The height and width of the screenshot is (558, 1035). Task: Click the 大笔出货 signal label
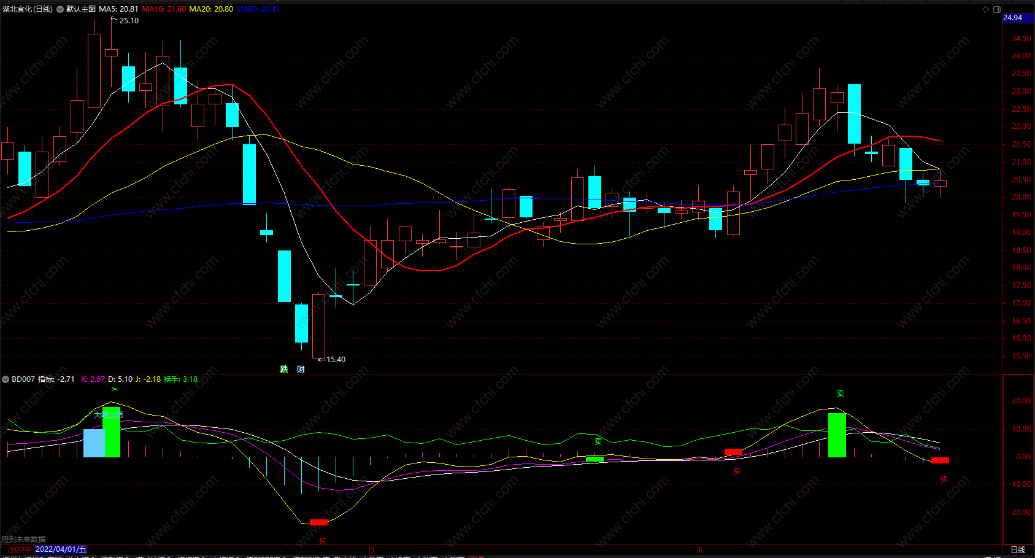pos(109,415)
